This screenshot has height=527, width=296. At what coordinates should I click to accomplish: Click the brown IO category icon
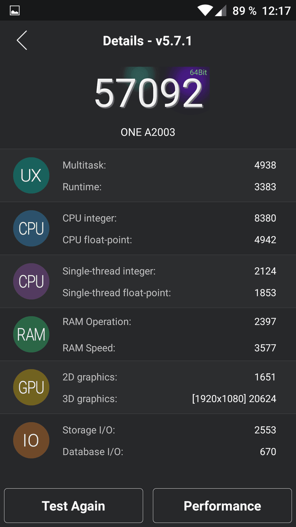click(x=31, y=440)
